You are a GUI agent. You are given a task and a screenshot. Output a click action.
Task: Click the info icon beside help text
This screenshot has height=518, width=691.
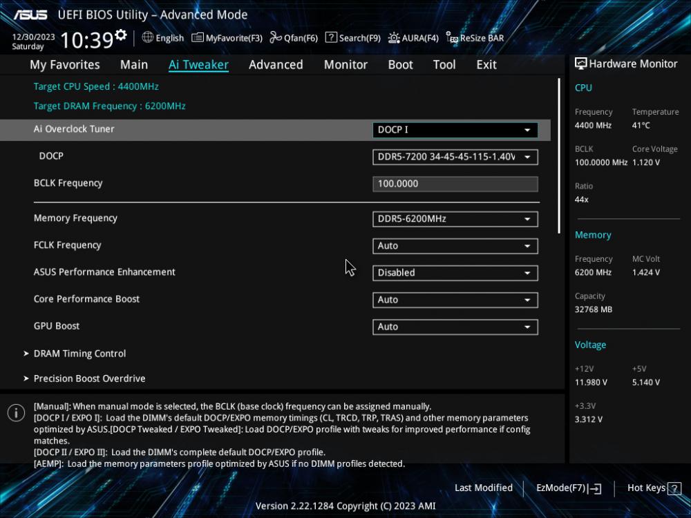click(17, 413)
